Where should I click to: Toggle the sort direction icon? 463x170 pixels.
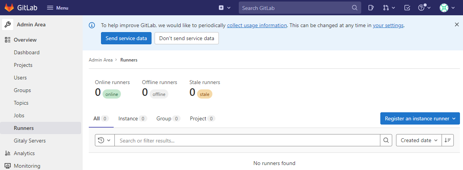click(x=448, y=141)
